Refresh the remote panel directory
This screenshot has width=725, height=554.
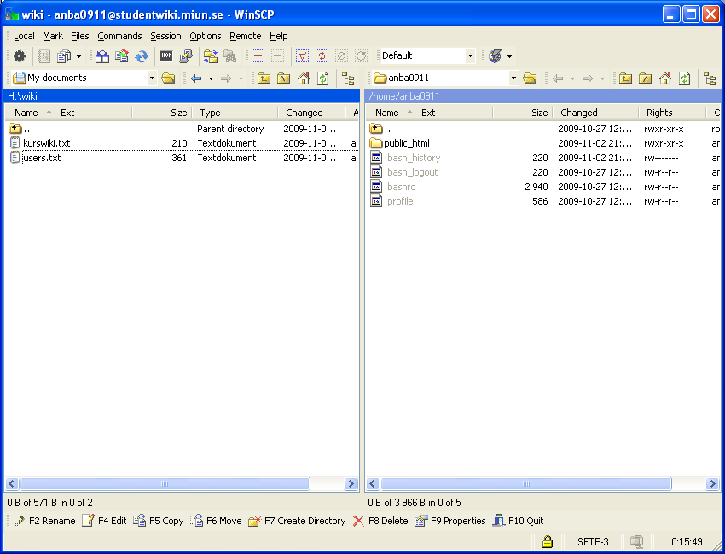[684, 78]
